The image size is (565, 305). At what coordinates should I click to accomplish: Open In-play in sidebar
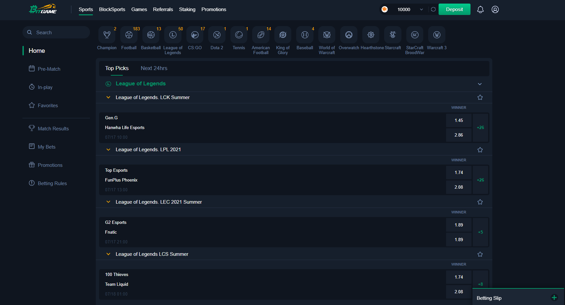[x=41, y=87]
